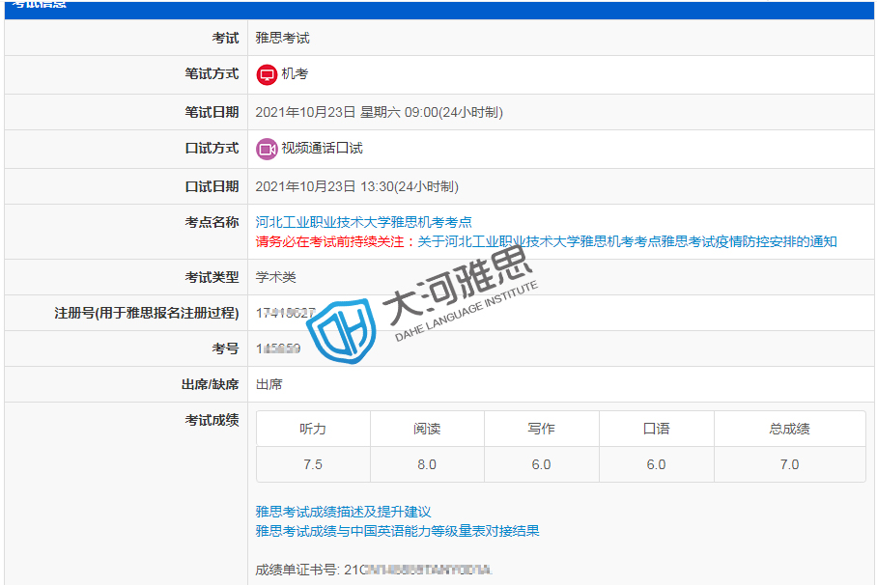This screenshot has width=877, height=585.
Task: Select the 机考 written test mode text
Action: tap(295, 73)
